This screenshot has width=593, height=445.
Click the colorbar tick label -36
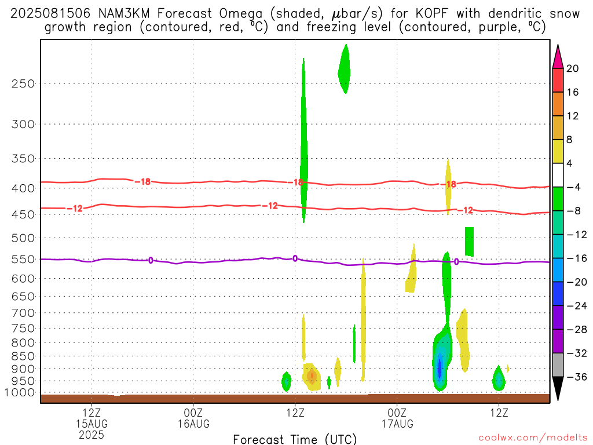[x=577, y=377]
